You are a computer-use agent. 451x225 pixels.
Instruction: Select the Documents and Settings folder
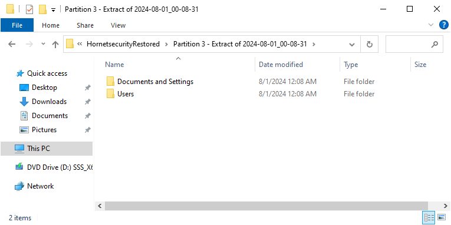coord(155,82)
